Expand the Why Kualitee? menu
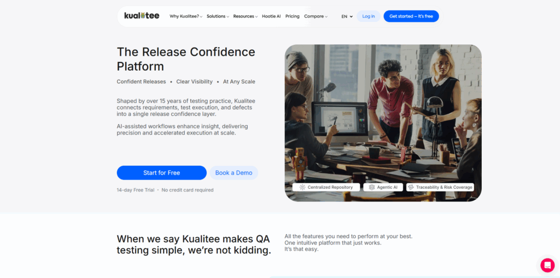This screenshot has width=560, height=278. pyautogui.click(x=186, y=16)
